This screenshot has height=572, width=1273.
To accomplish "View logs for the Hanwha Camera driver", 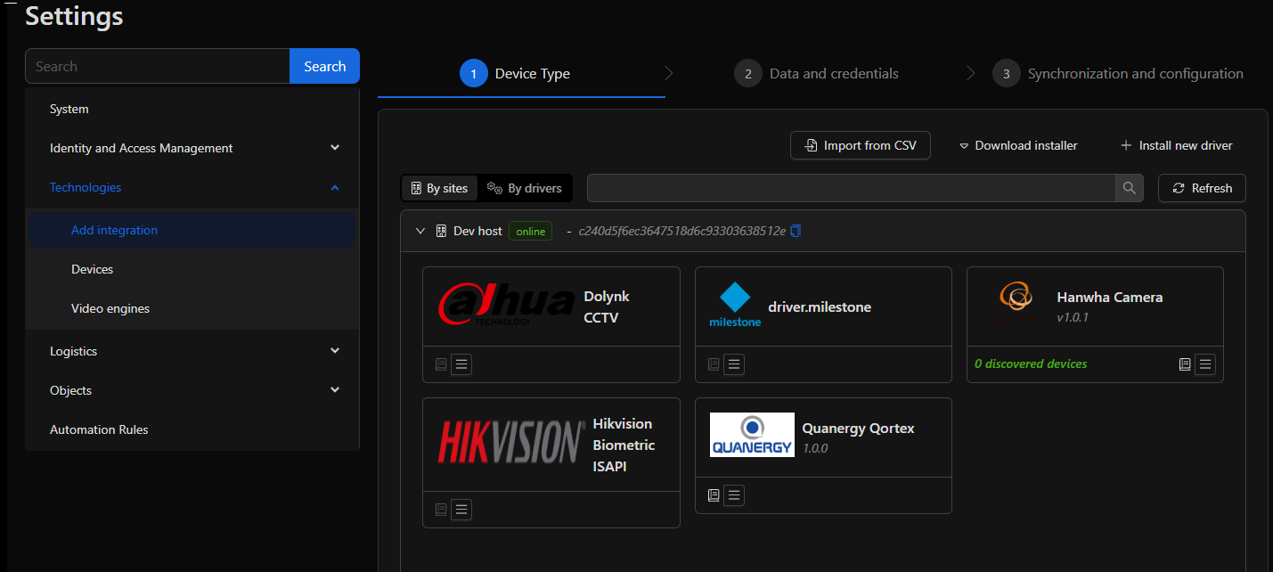I will pos(1205,364).
